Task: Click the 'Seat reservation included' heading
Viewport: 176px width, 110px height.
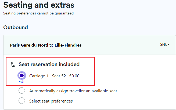Action: pos(49,65)
